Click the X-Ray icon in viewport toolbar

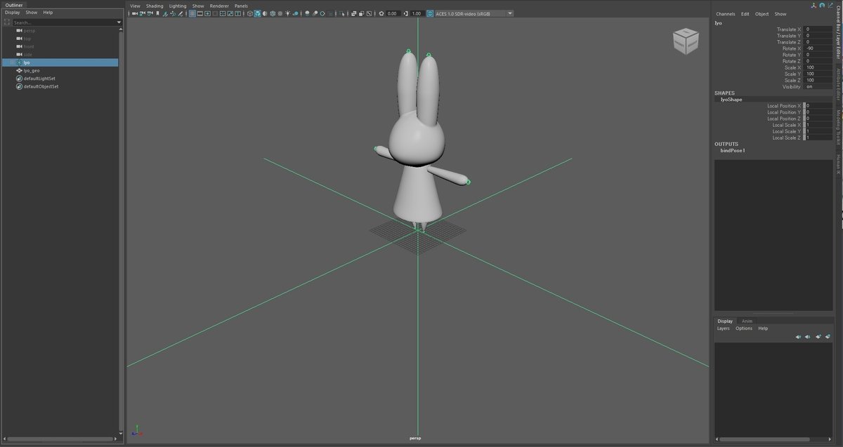[x=353, y=13]
